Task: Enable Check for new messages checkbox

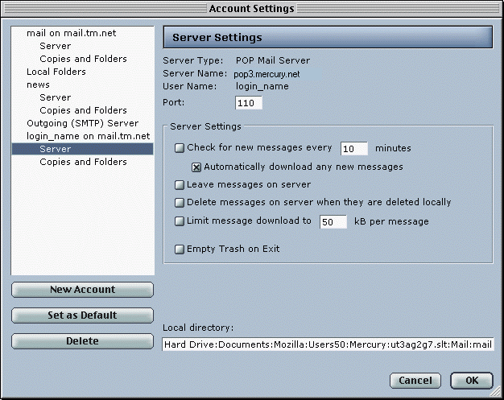Action: 180,148
